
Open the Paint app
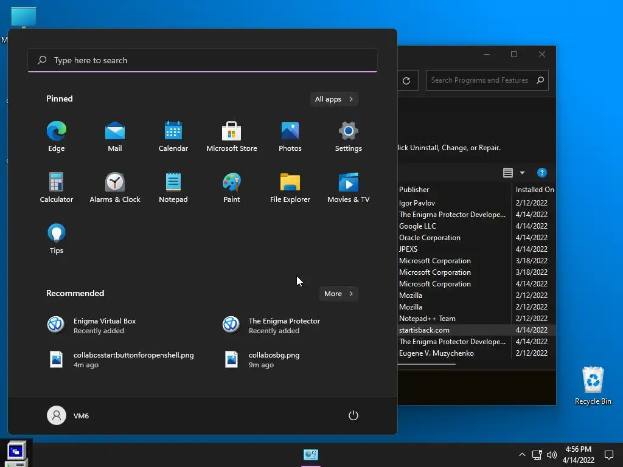click(232, 188)
